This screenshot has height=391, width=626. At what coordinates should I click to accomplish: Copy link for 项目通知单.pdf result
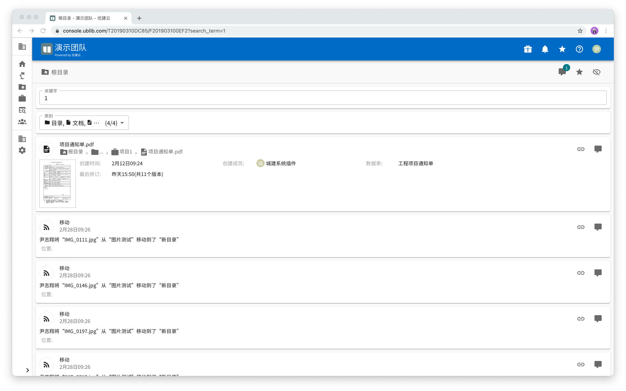pyautogui.click(x=581, y=149)
